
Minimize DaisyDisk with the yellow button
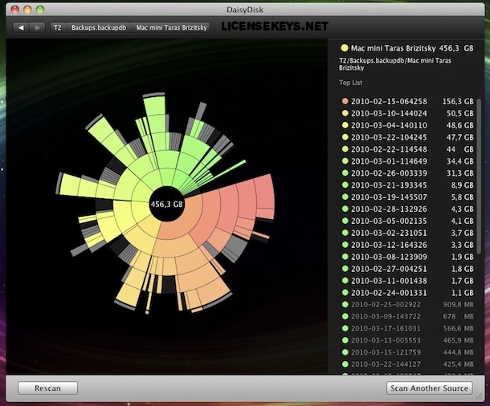27,10
